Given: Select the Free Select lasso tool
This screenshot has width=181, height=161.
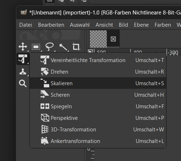Looking at the screenshot, I should coord(50,47).
